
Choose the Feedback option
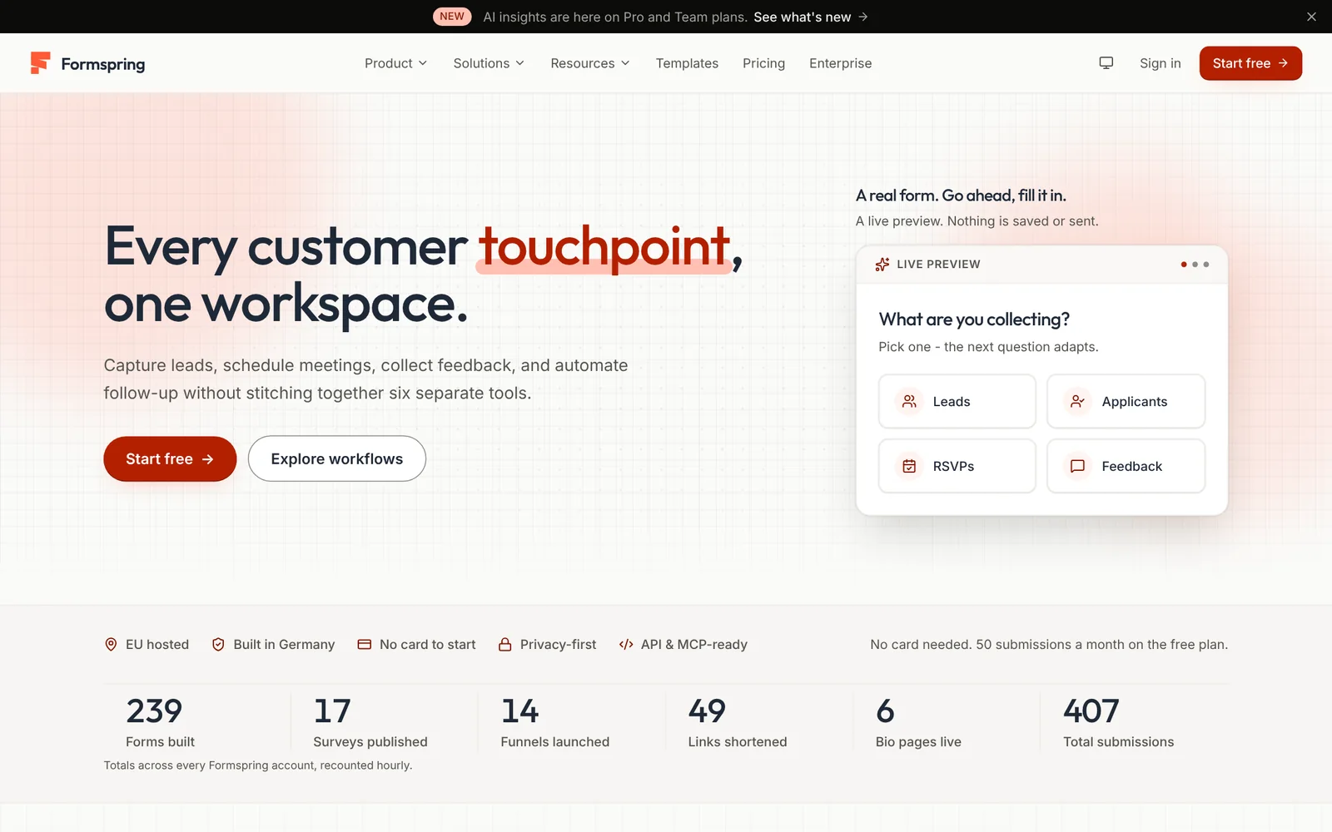tap(1126, 466)
